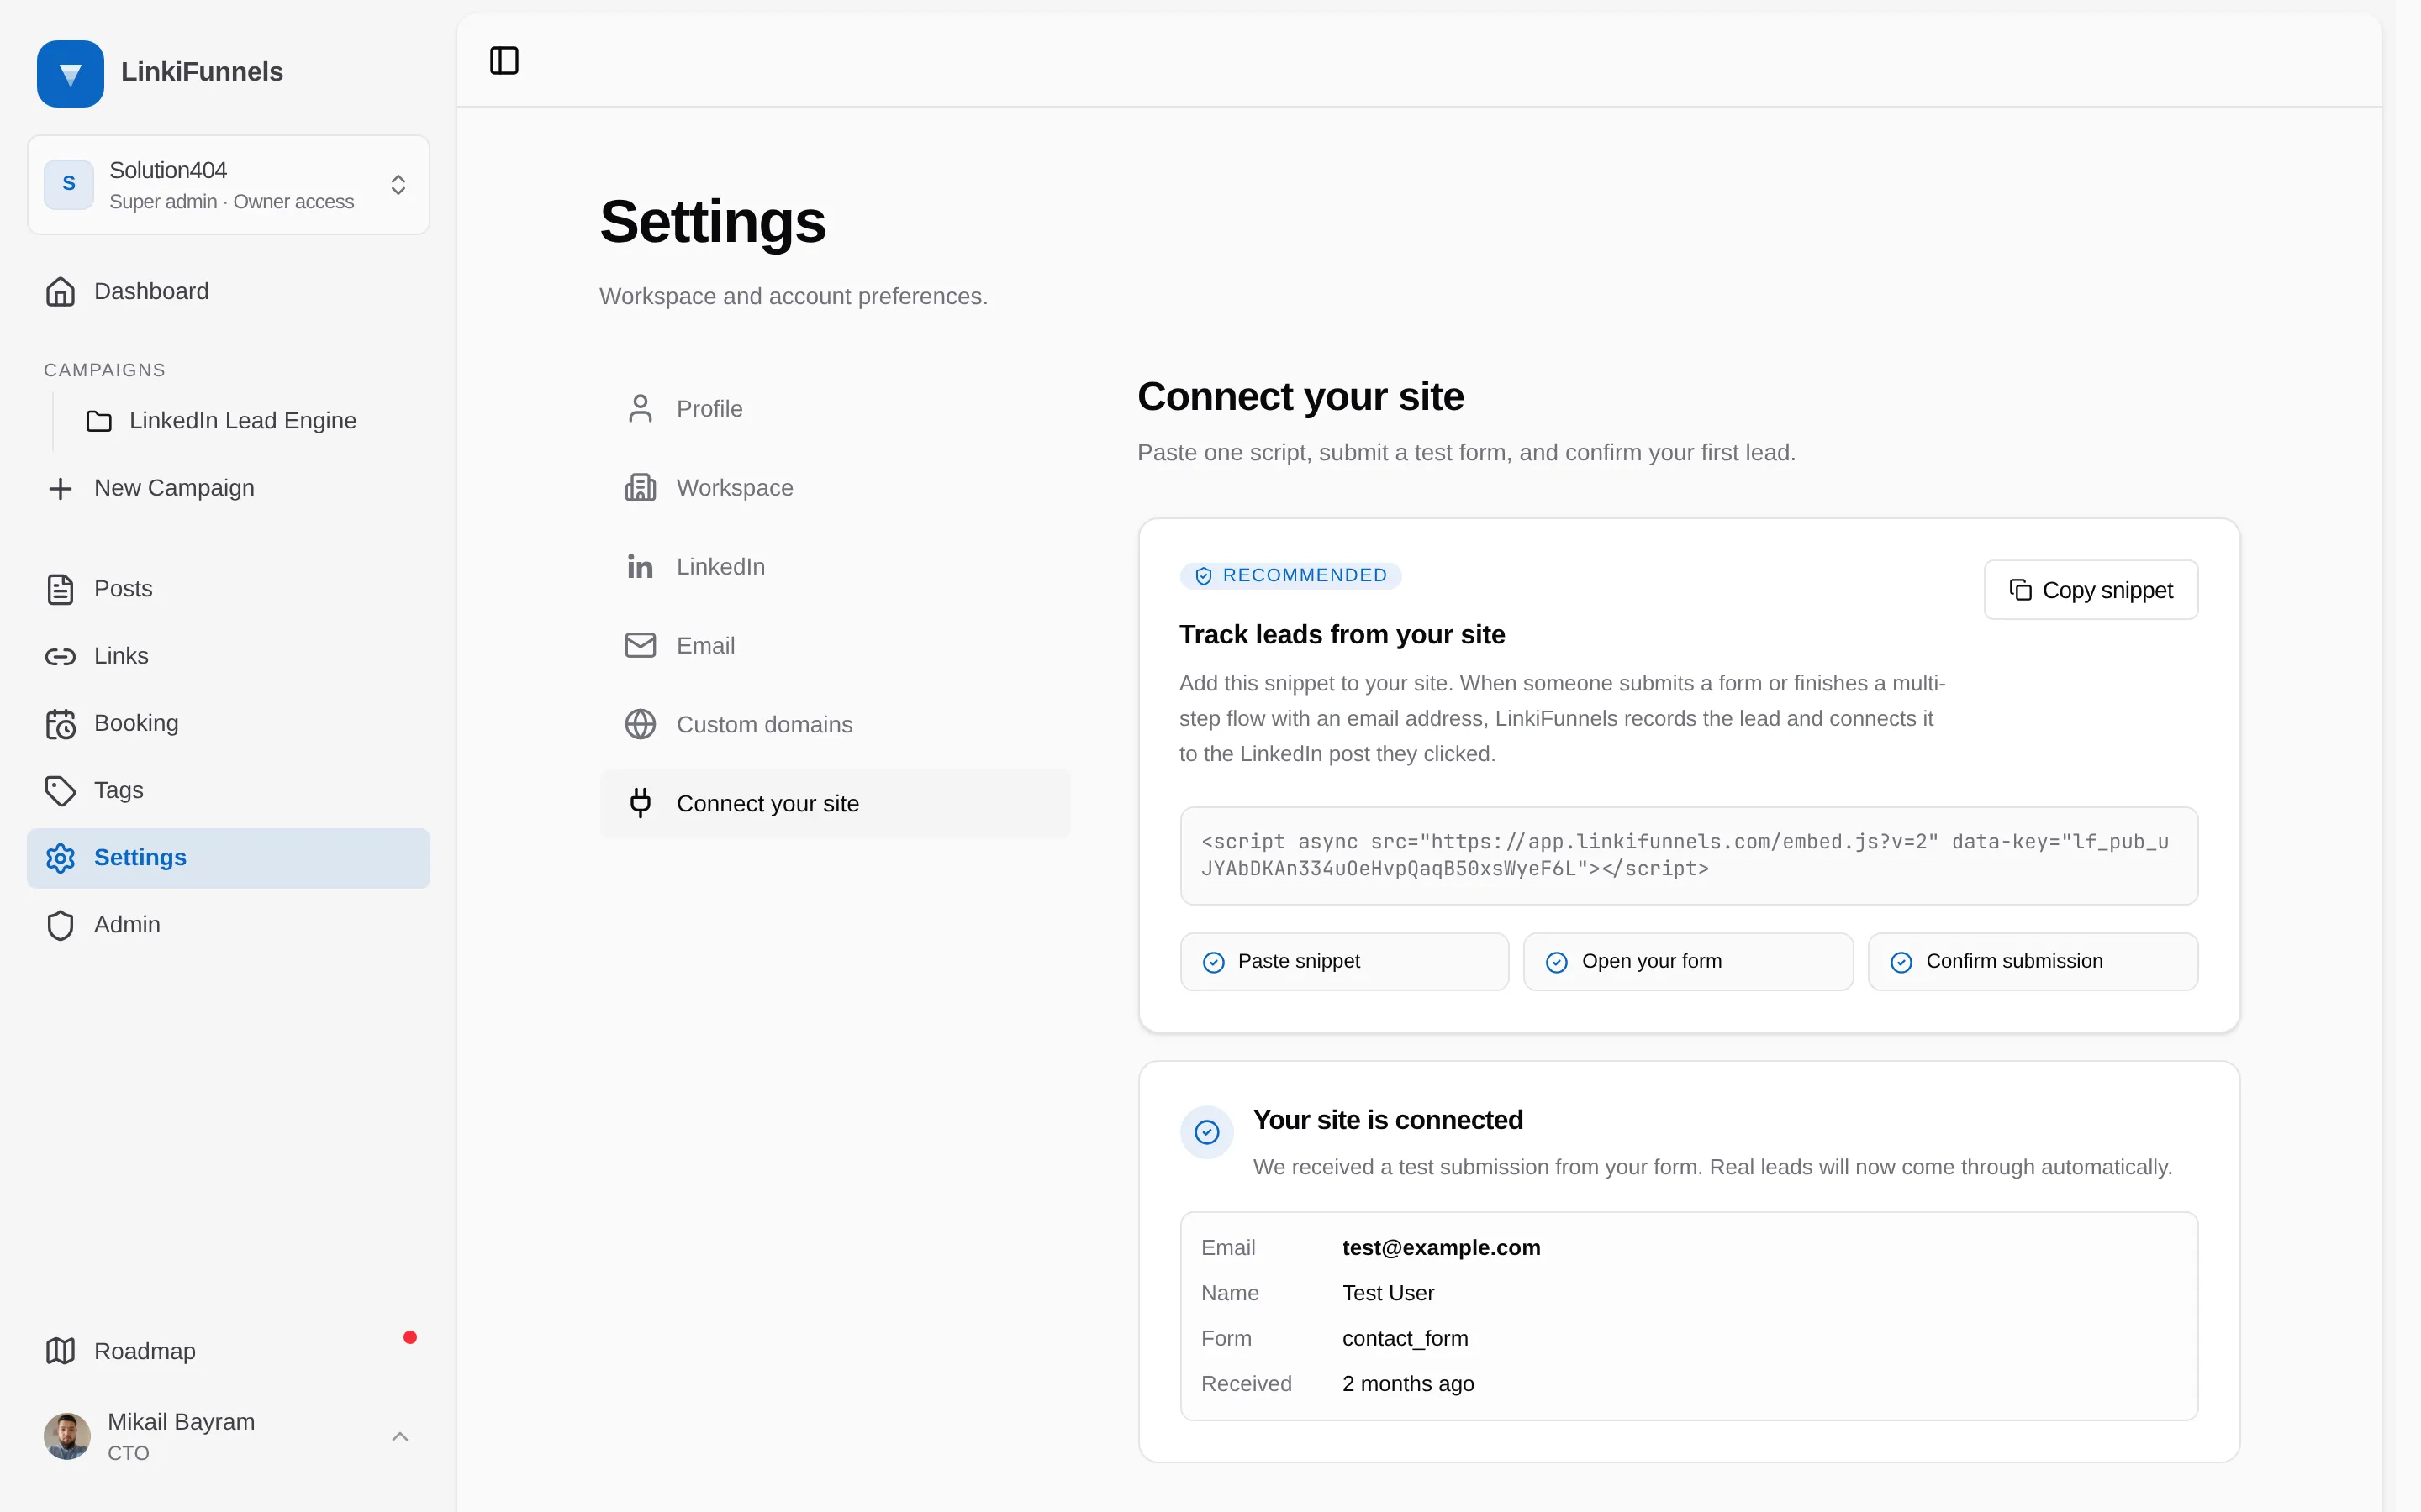Click the Admin shield icon
The width and height of the screenshot is (2421, 1512).
(60, 925)
